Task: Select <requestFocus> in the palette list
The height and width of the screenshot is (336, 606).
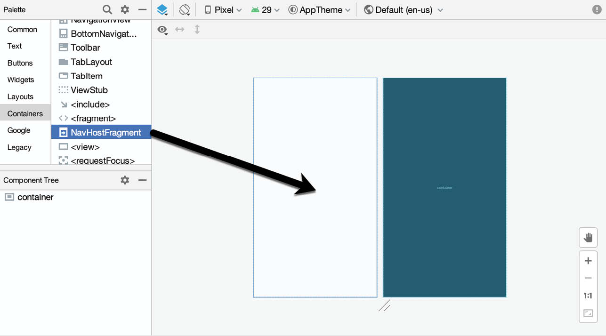Action: click(101, 160)
